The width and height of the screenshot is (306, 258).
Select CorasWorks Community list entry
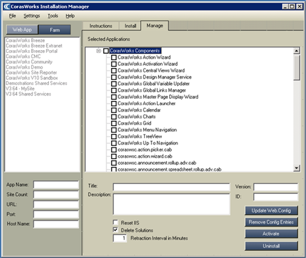click(29, 62)
